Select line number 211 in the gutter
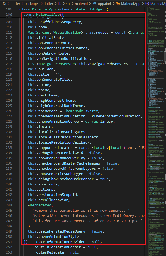166x256 pixels. pos(9,32)
